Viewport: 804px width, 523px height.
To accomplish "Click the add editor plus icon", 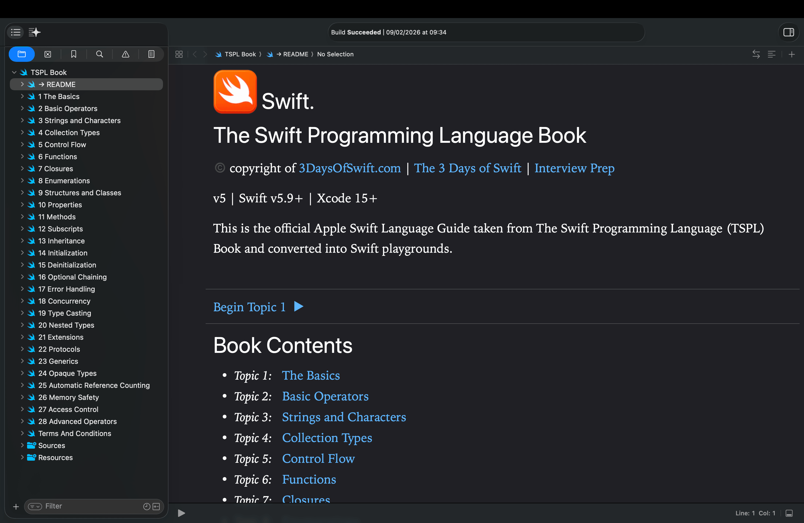I will click(x=791, y=54).
